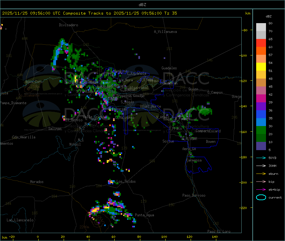
Task: Click the white 30HM arrow icon
Action: [x=261, y=166]
